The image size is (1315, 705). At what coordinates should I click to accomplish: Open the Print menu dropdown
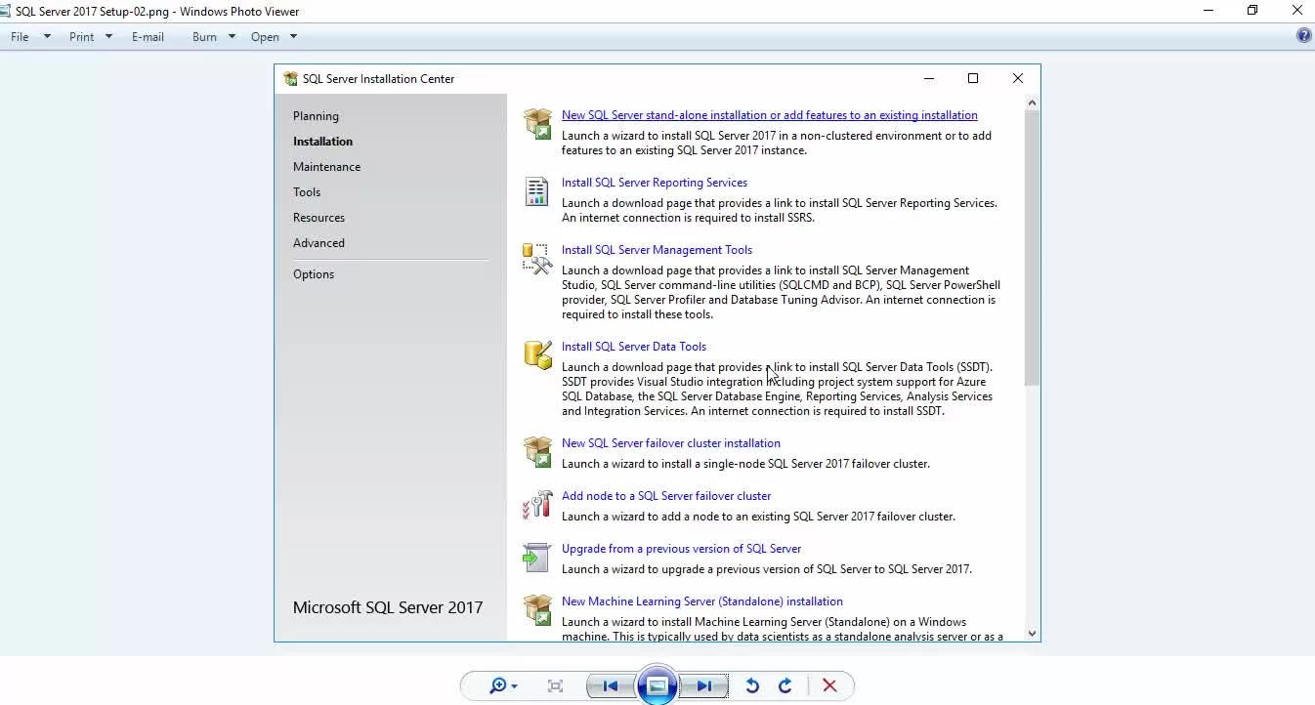point(91,37)
